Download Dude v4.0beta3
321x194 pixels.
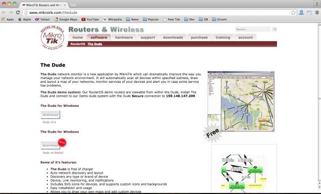tap(50, 145)
